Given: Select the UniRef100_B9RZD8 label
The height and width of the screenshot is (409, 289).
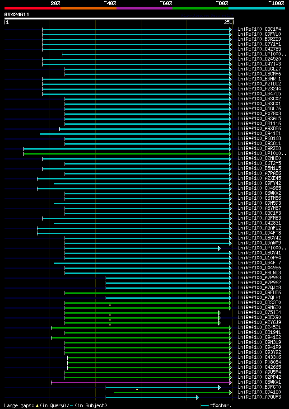Looking at the screenshot, I should click(x=259, y=149).
